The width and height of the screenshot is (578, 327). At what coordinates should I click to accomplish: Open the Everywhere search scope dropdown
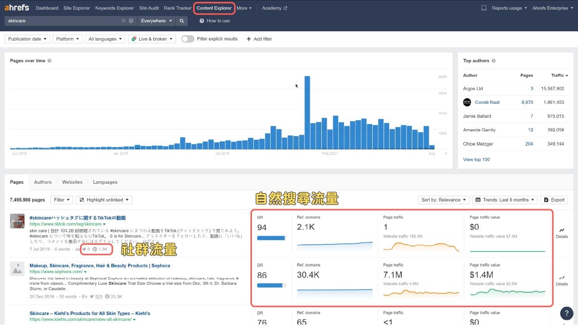click(x=156, y=21)
